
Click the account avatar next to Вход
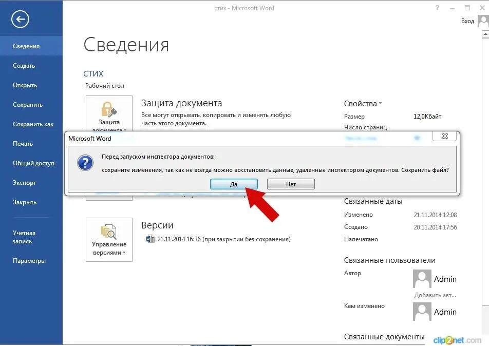483,22
